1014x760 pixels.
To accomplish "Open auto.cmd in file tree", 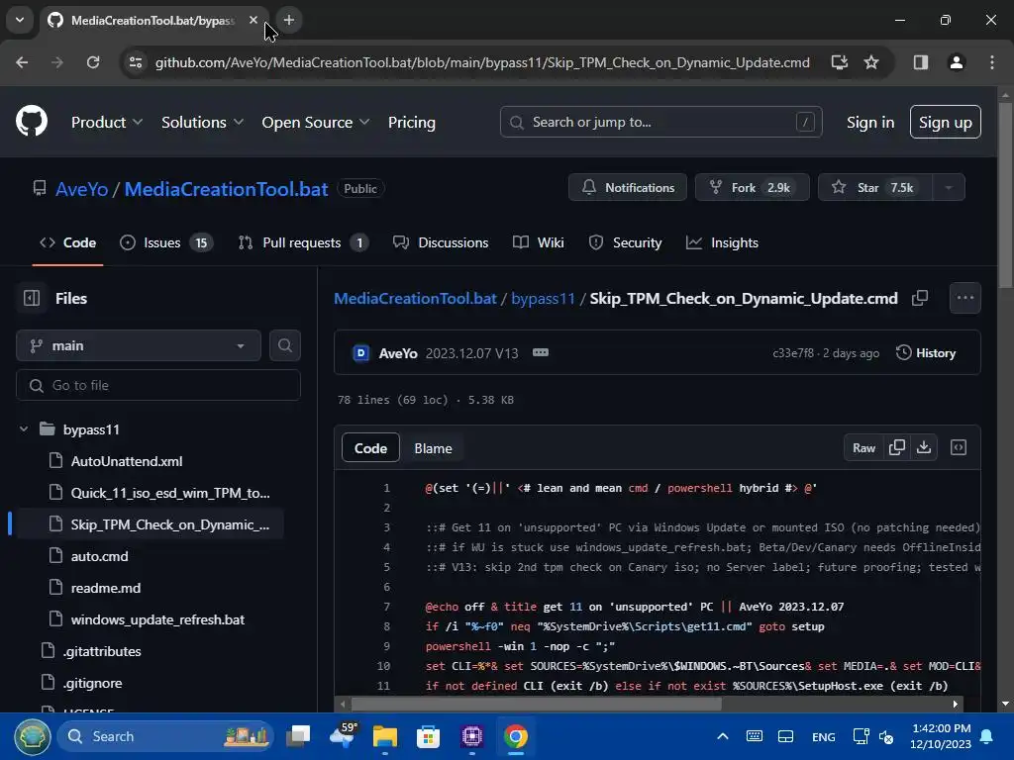I will pyautogui.click(x=100, y=556).
